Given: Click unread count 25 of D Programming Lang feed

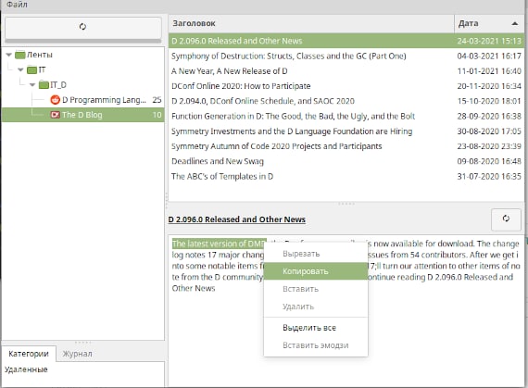Looking at the screenshot, I should pos(157,100).
